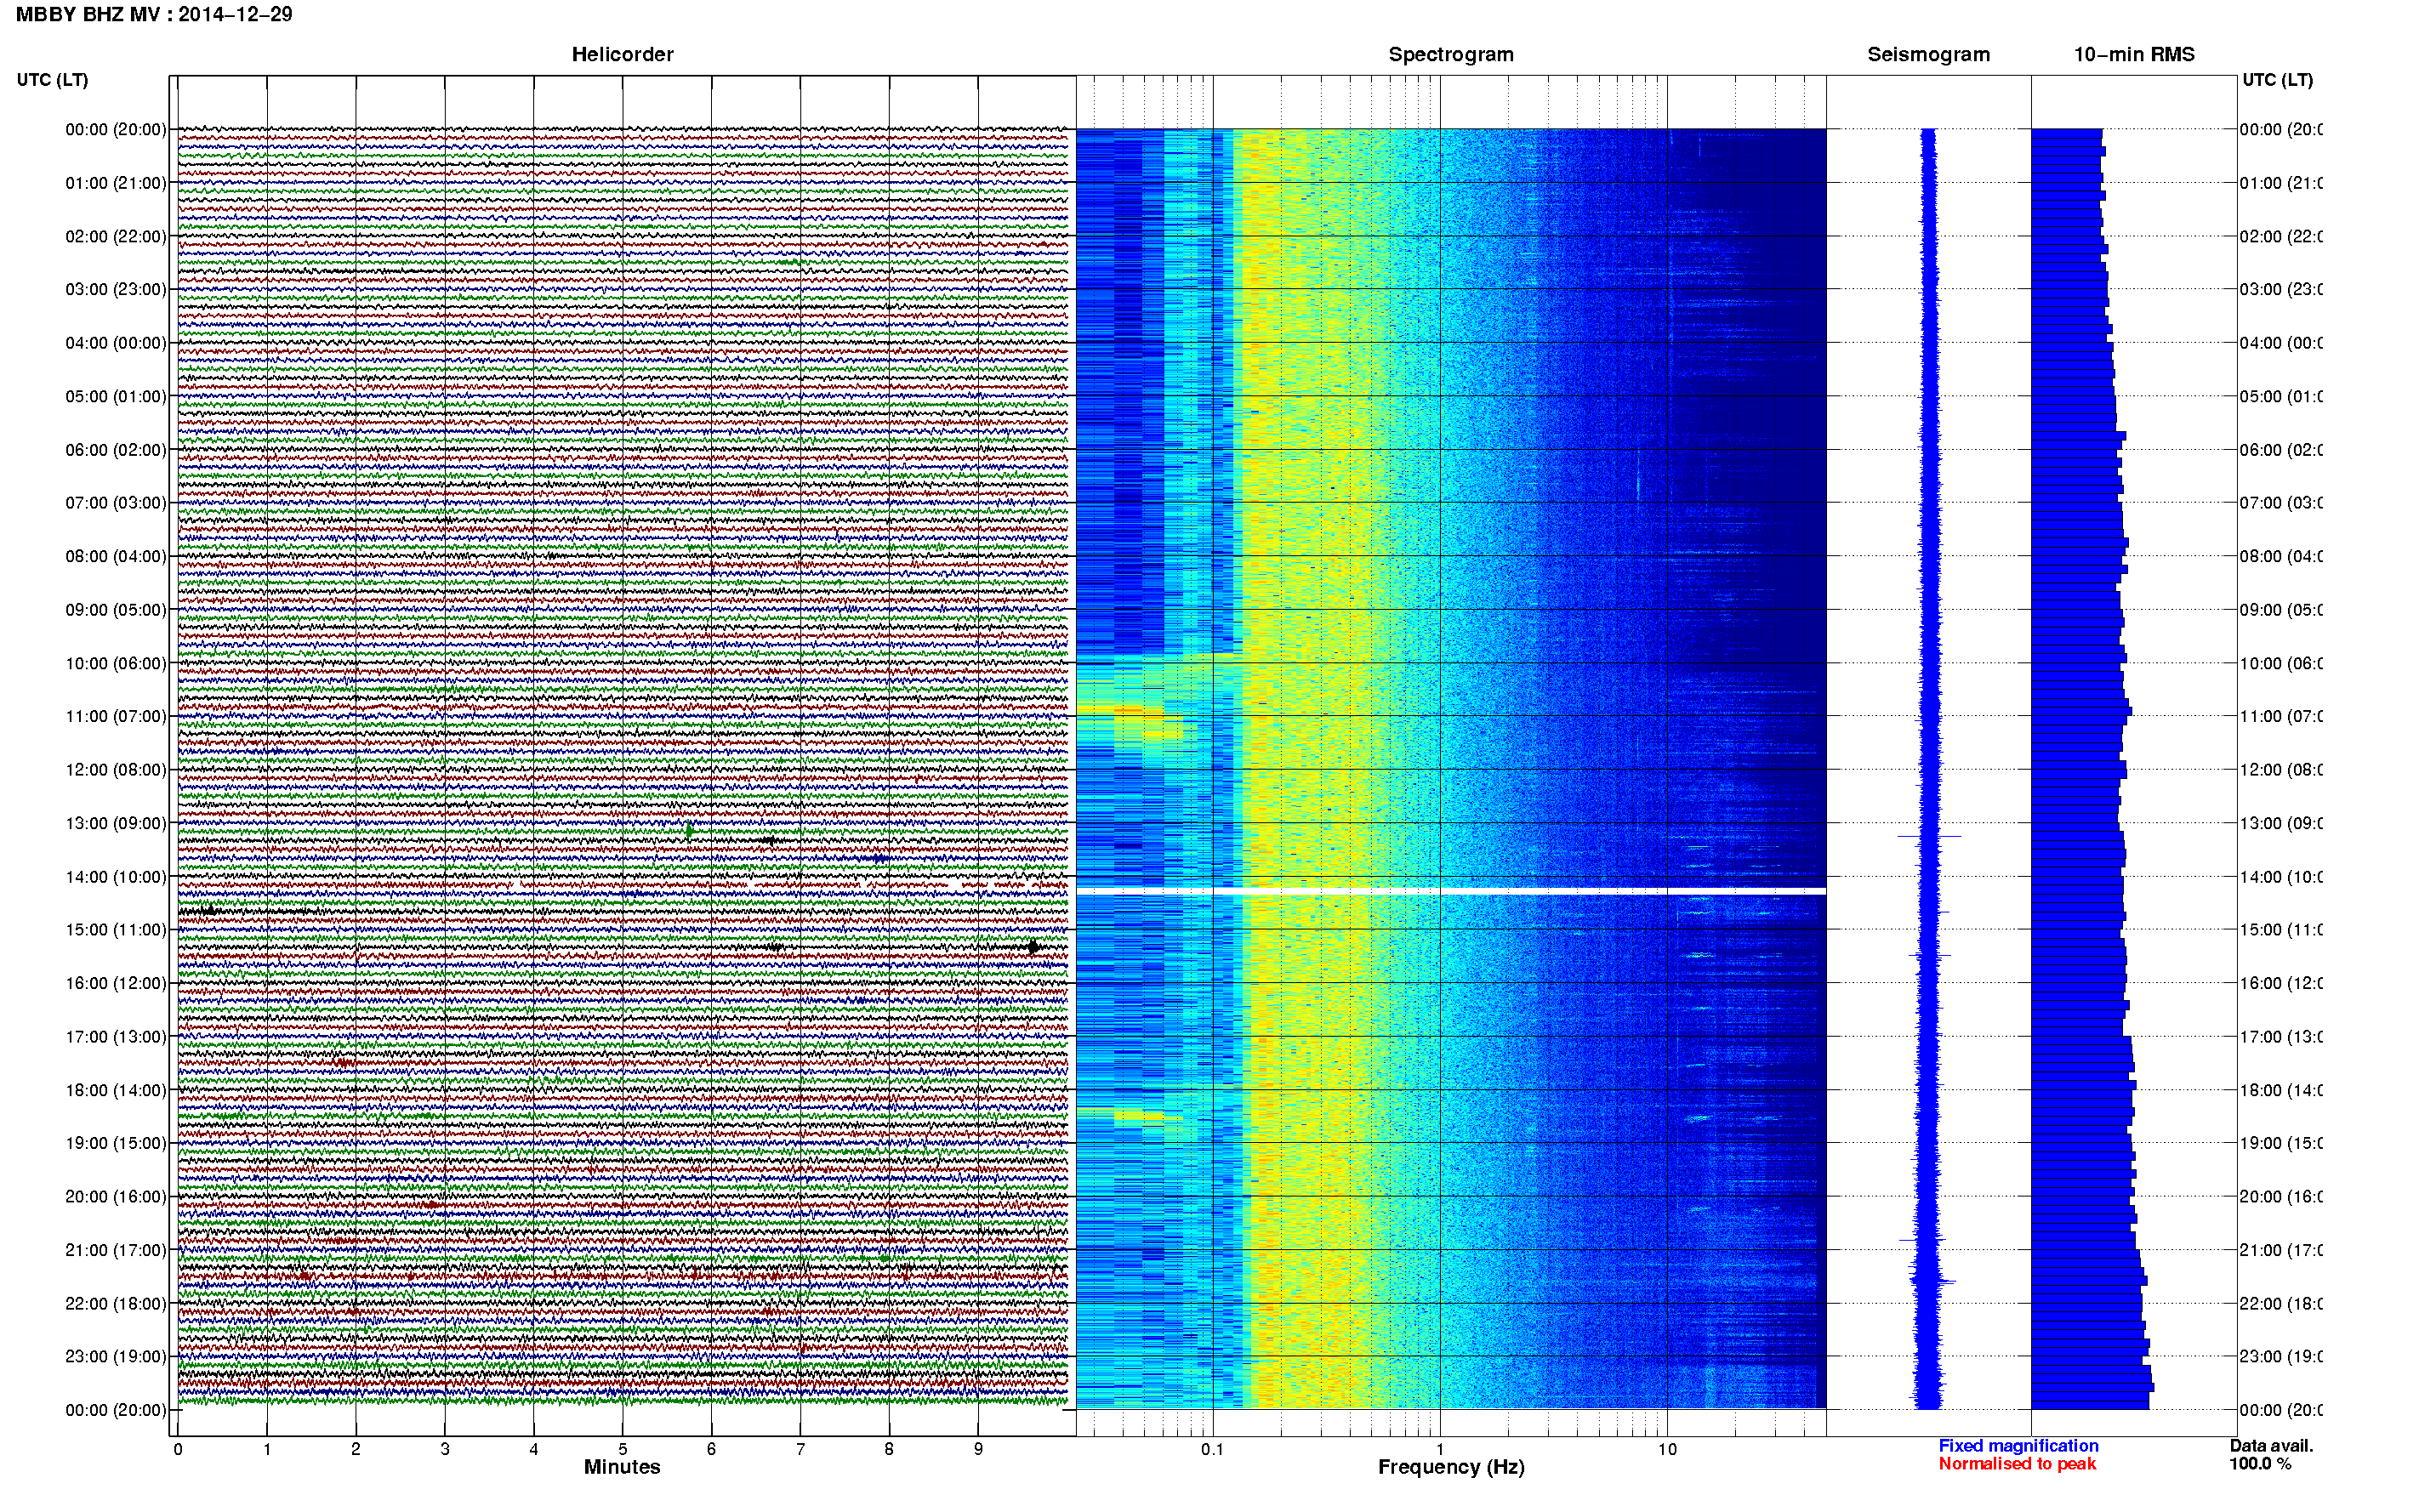Viewport: 2419px width, 1512px height.
Task: Click the 'Helicorder' panel heading
Action: coord(622,54)
